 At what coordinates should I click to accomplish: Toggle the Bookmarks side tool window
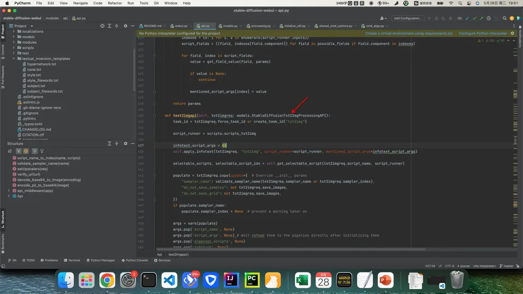click(x=3, y=244)
